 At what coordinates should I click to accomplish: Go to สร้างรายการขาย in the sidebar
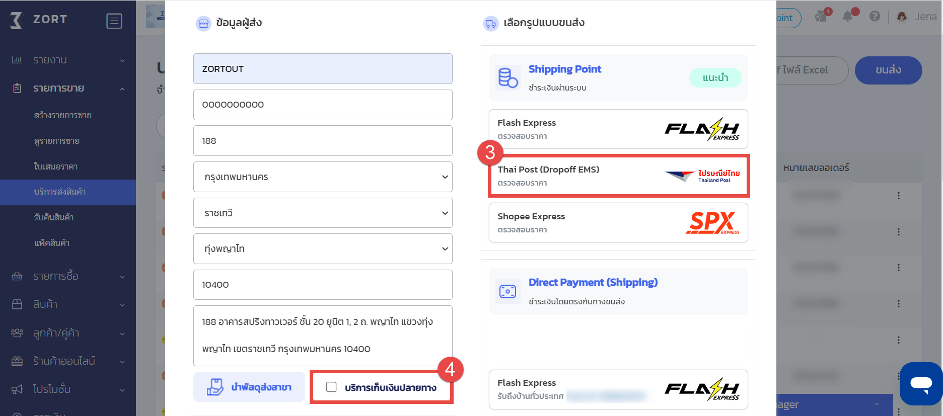coord(62,115)
